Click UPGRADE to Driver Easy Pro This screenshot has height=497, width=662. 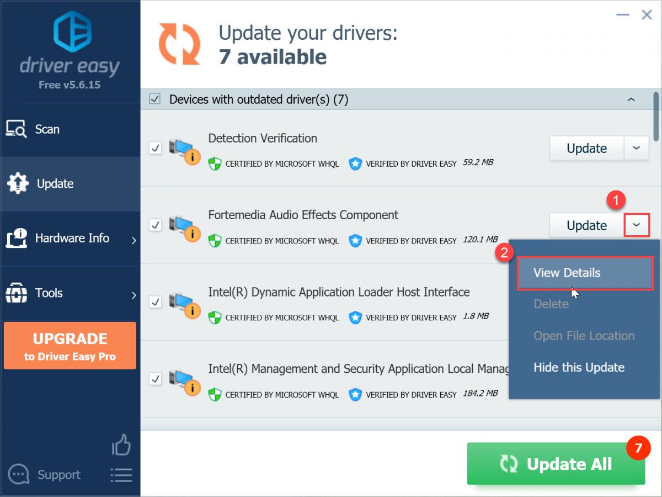click(70, 346)
